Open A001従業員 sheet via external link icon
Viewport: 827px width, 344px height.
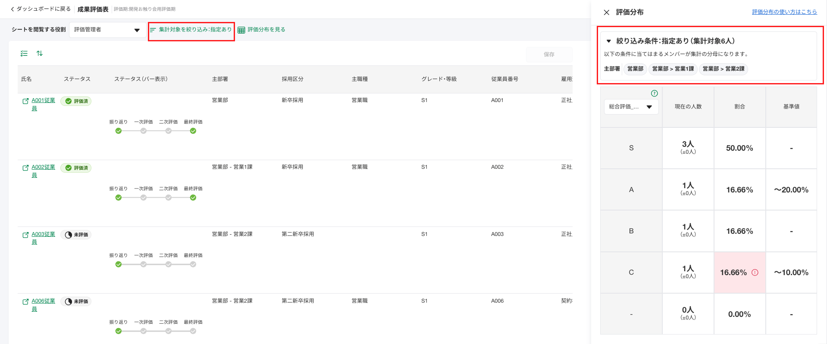pos(25,101)
